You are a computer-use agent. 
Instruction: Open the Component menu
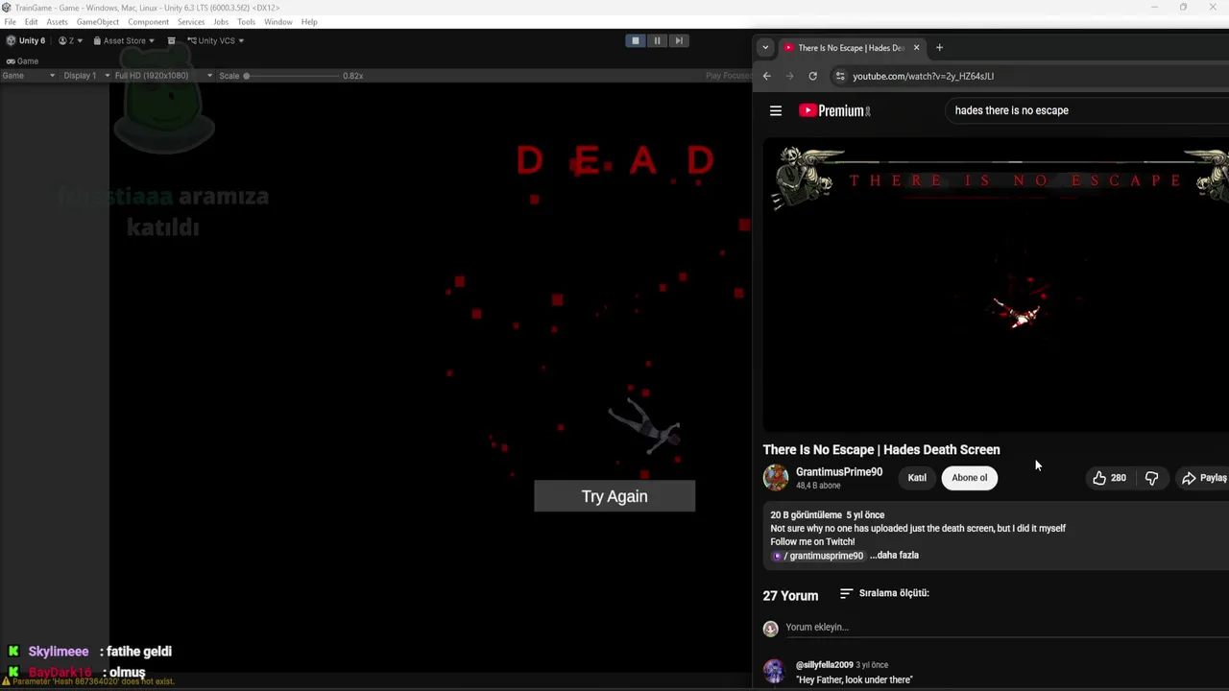click(148, 21)
